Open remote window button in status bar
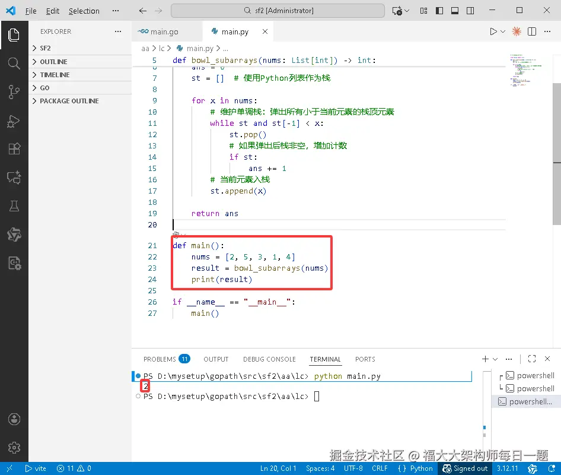The width and height of the screenshot is (561, 475). (9, 468)
